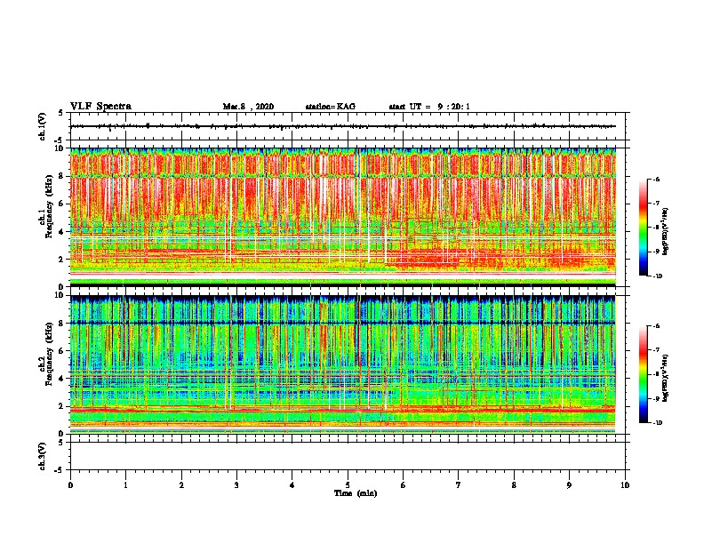
Task: Click the time axis tick label "1"
Action: (125, 485)
